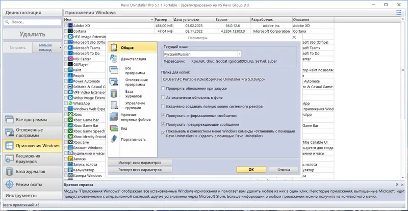Click the Записки sticky notes icon
This screenshot has width=408, height=211.
(70, 159)
